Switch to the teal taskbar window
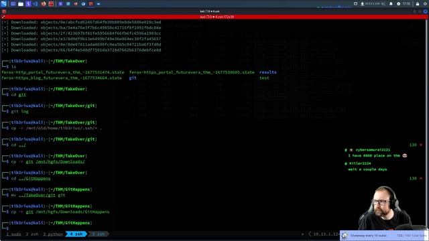This screenshot has height=241, width=429. tap(68, 4)
